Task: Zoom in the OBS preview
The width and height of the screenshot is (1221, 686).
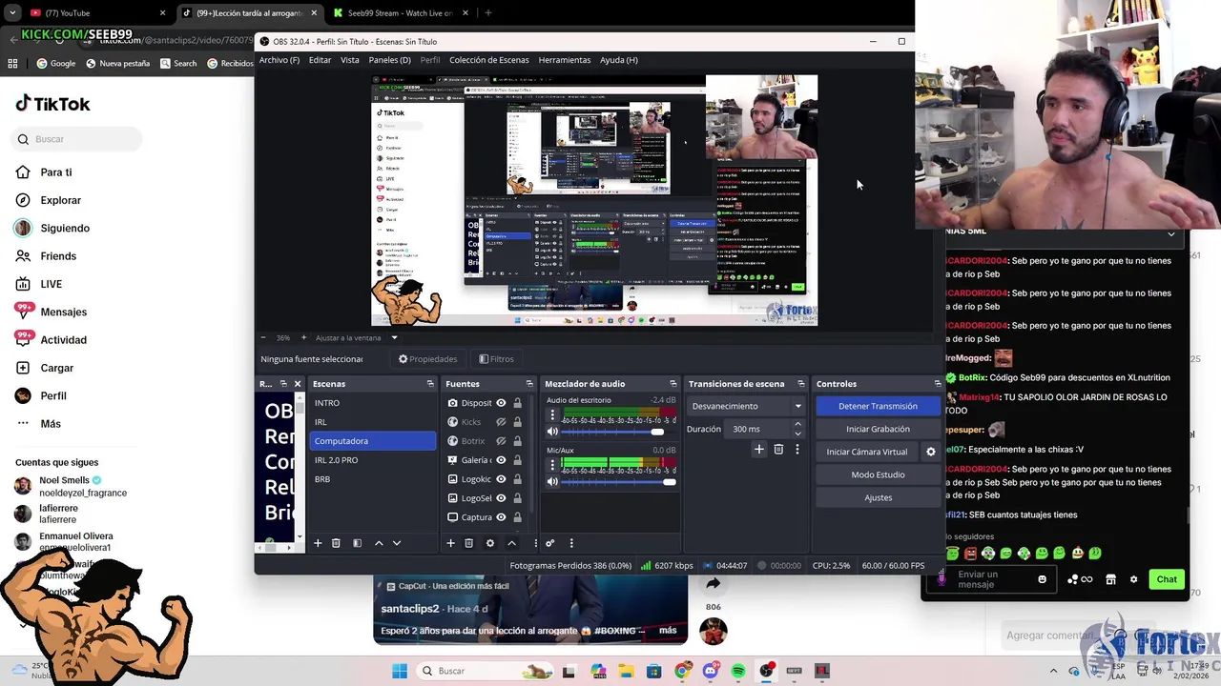Action: (303, 337)
